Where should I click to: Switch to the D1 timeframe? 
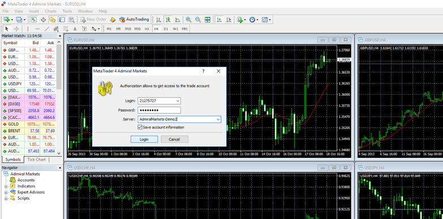click(166, 29)
